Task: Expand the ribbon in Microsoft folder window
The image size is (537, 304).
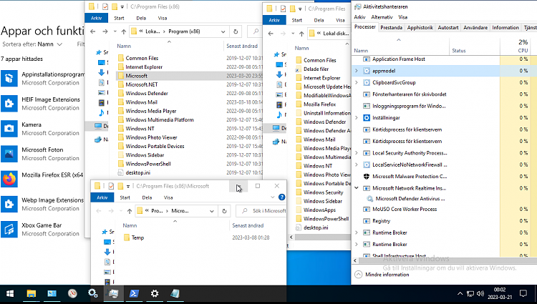Action: click(x=273, y=197)
